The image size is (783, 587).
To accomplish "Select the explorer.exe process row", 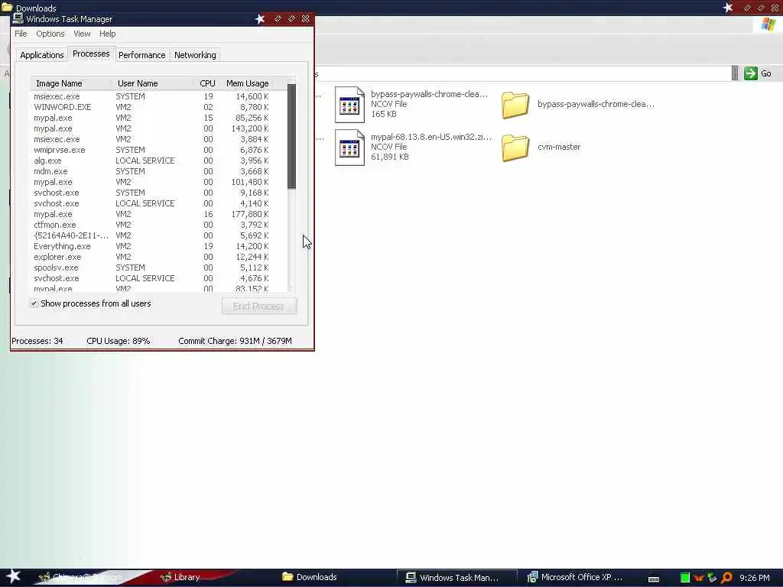I will coord(151,257).
